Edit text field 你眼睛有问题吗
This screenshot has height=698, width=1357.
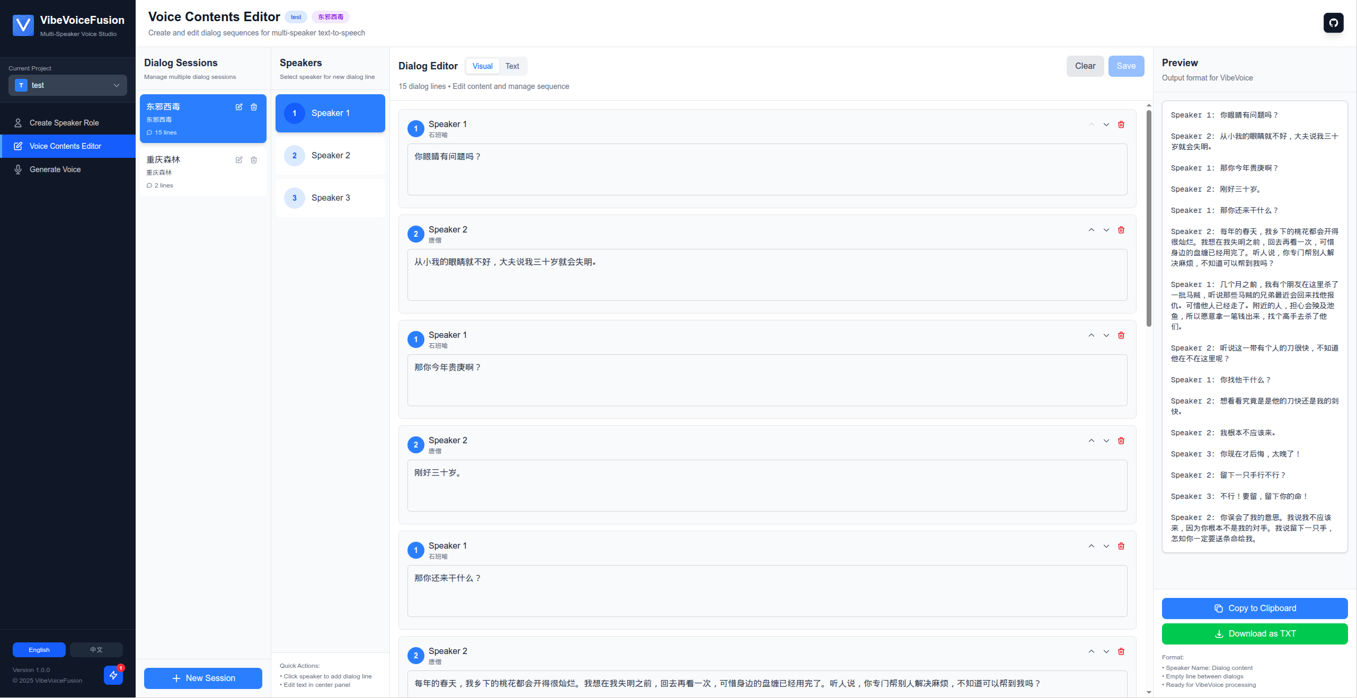[x=767, y=169]
